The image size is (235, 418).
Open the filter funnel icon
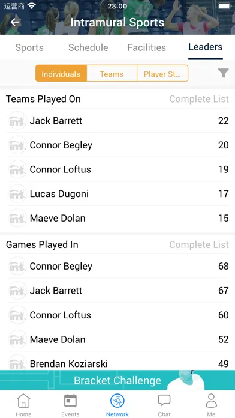[x=223, y=73]
